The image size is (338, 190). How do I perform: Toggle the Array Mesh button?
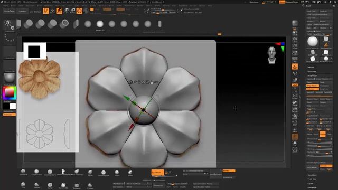pos(312,85)
